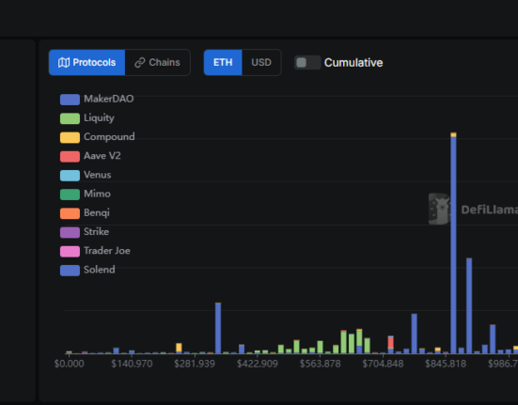Toggle MakerDAO legend color swatch
This screenshot has height=405, width=518.
click(x=70, y=100)
